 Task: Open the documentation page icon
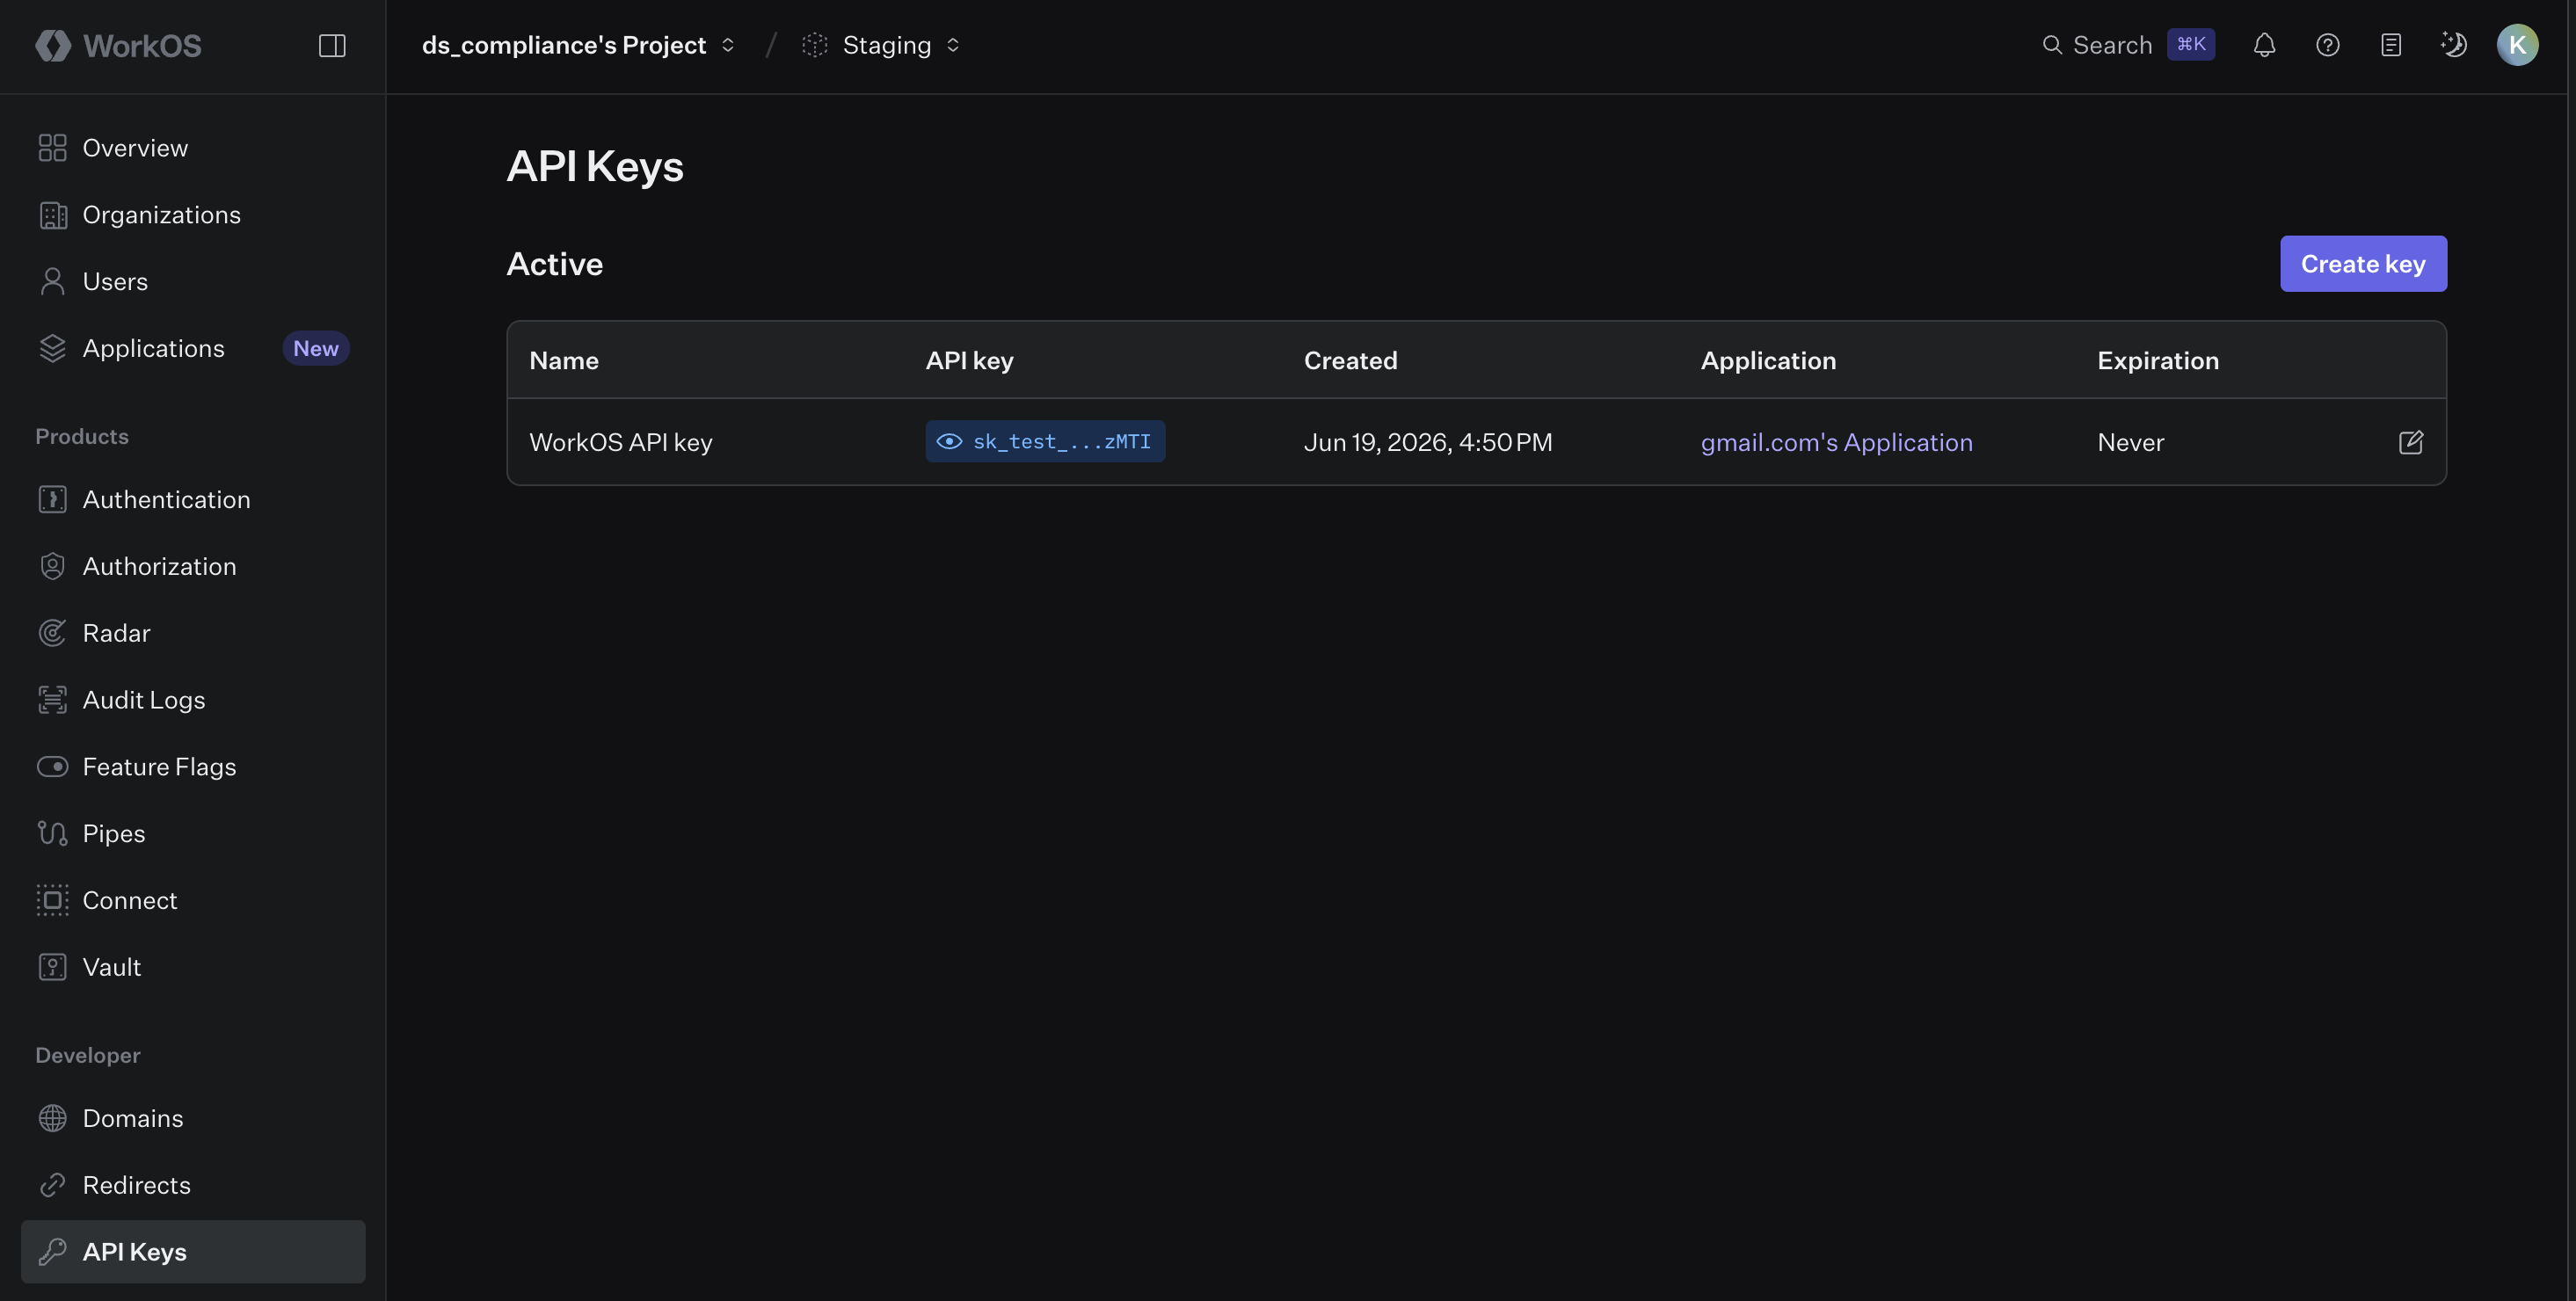pos(2390,45)
